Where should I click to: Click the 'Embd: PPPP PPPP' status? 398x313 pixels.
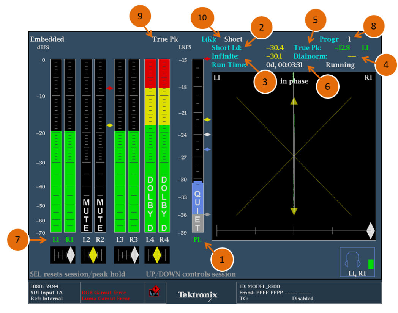point(261,293)
